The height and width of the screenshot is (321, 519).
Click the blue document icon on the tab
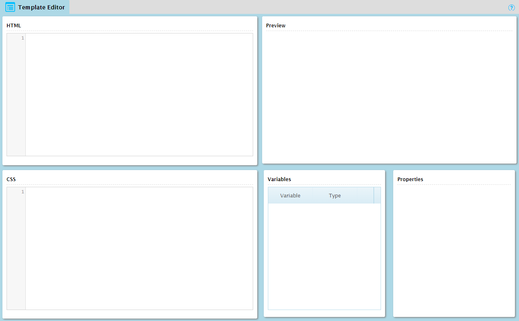tap(11, 7)
